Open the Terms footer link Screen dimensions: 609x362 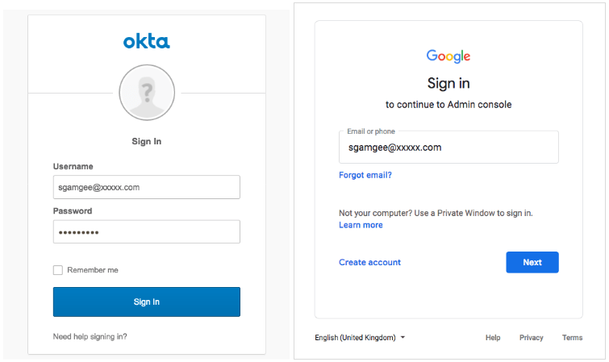coord(572,338)
